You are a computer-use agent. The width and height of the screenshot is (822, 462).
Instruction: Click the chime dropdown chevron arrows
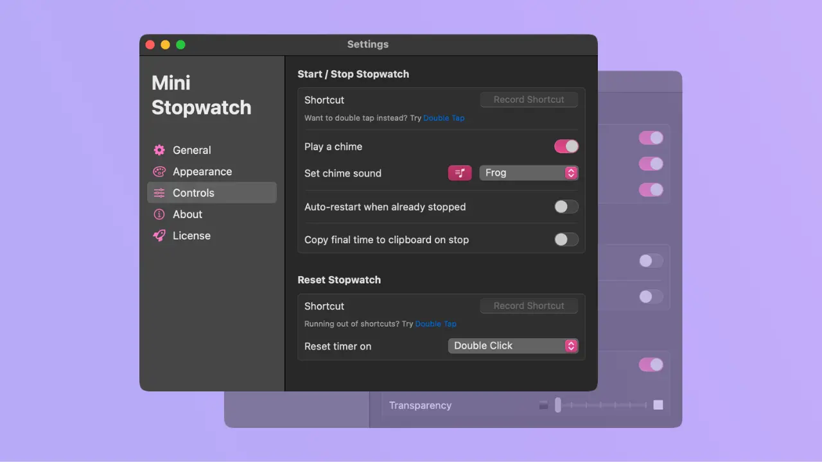click(x=571, y=173)
